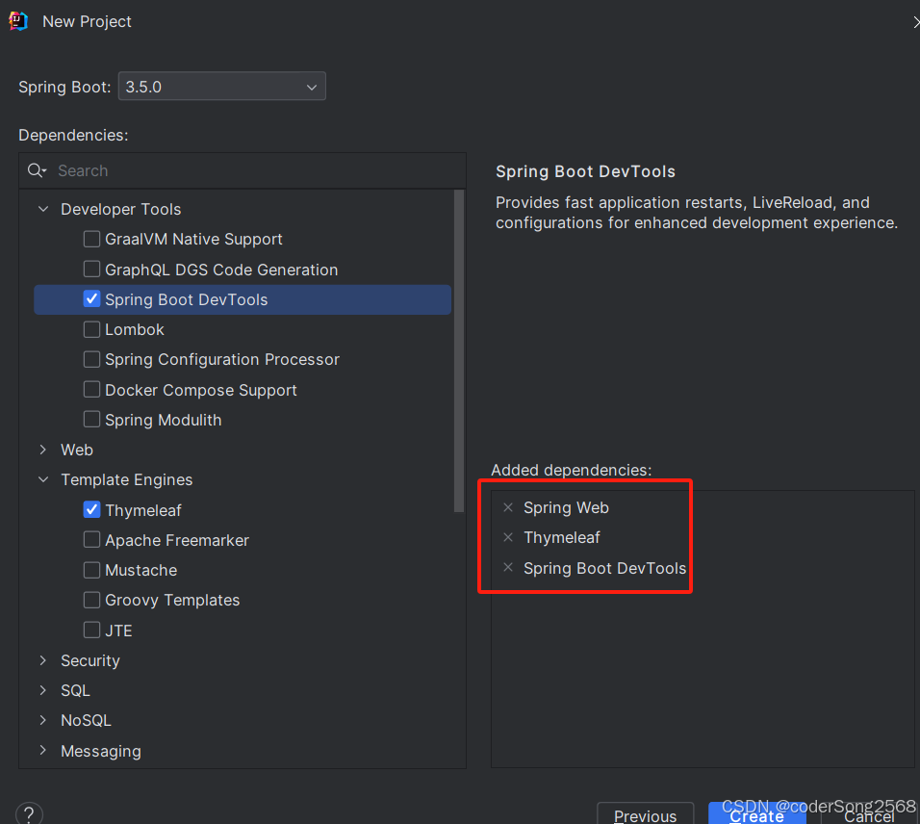Click the dependencies list scrollbar
920x824 pixels.
tap(459, 351)
